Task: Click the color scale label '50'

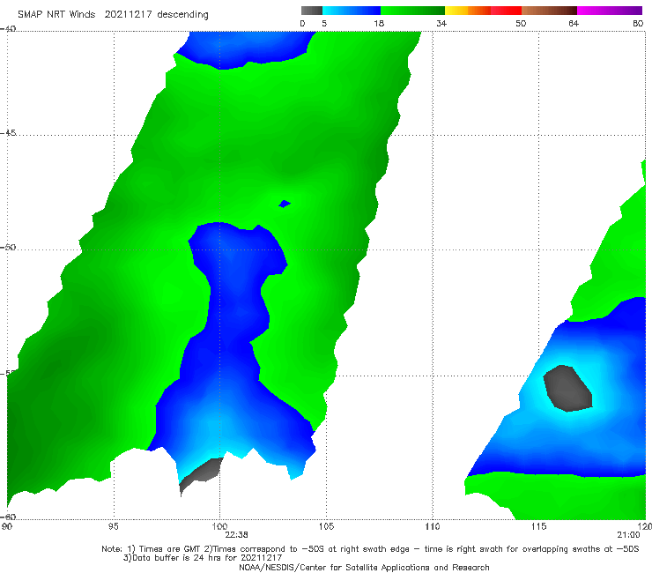Action: pos(521,24)
